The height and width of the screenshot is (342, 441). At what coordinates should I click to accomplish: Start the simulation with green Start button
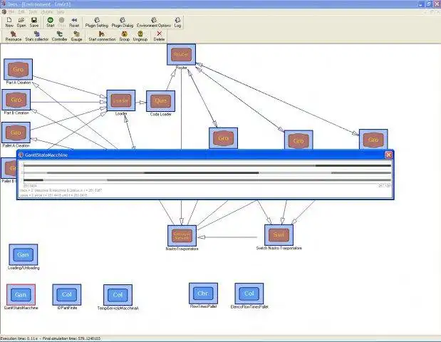[51, 22]
